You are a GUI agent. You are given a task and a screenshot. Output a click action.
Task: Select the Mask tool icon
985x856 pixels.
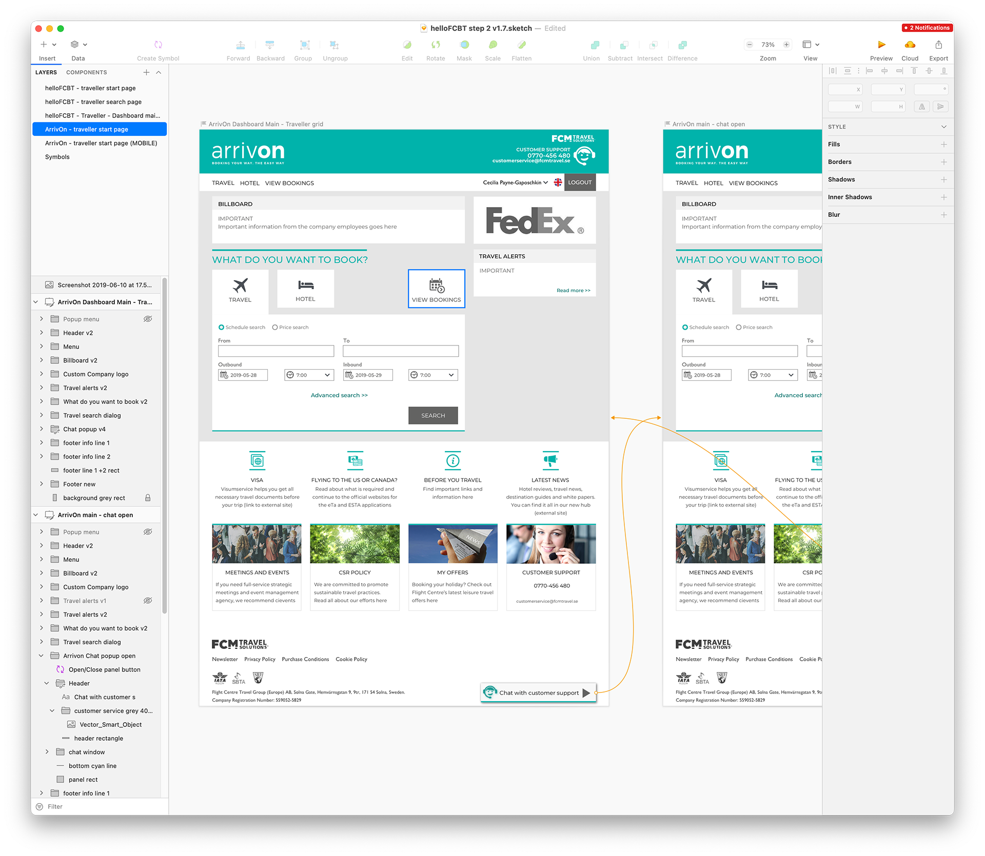pyautogui.click(x=464, y=45)
